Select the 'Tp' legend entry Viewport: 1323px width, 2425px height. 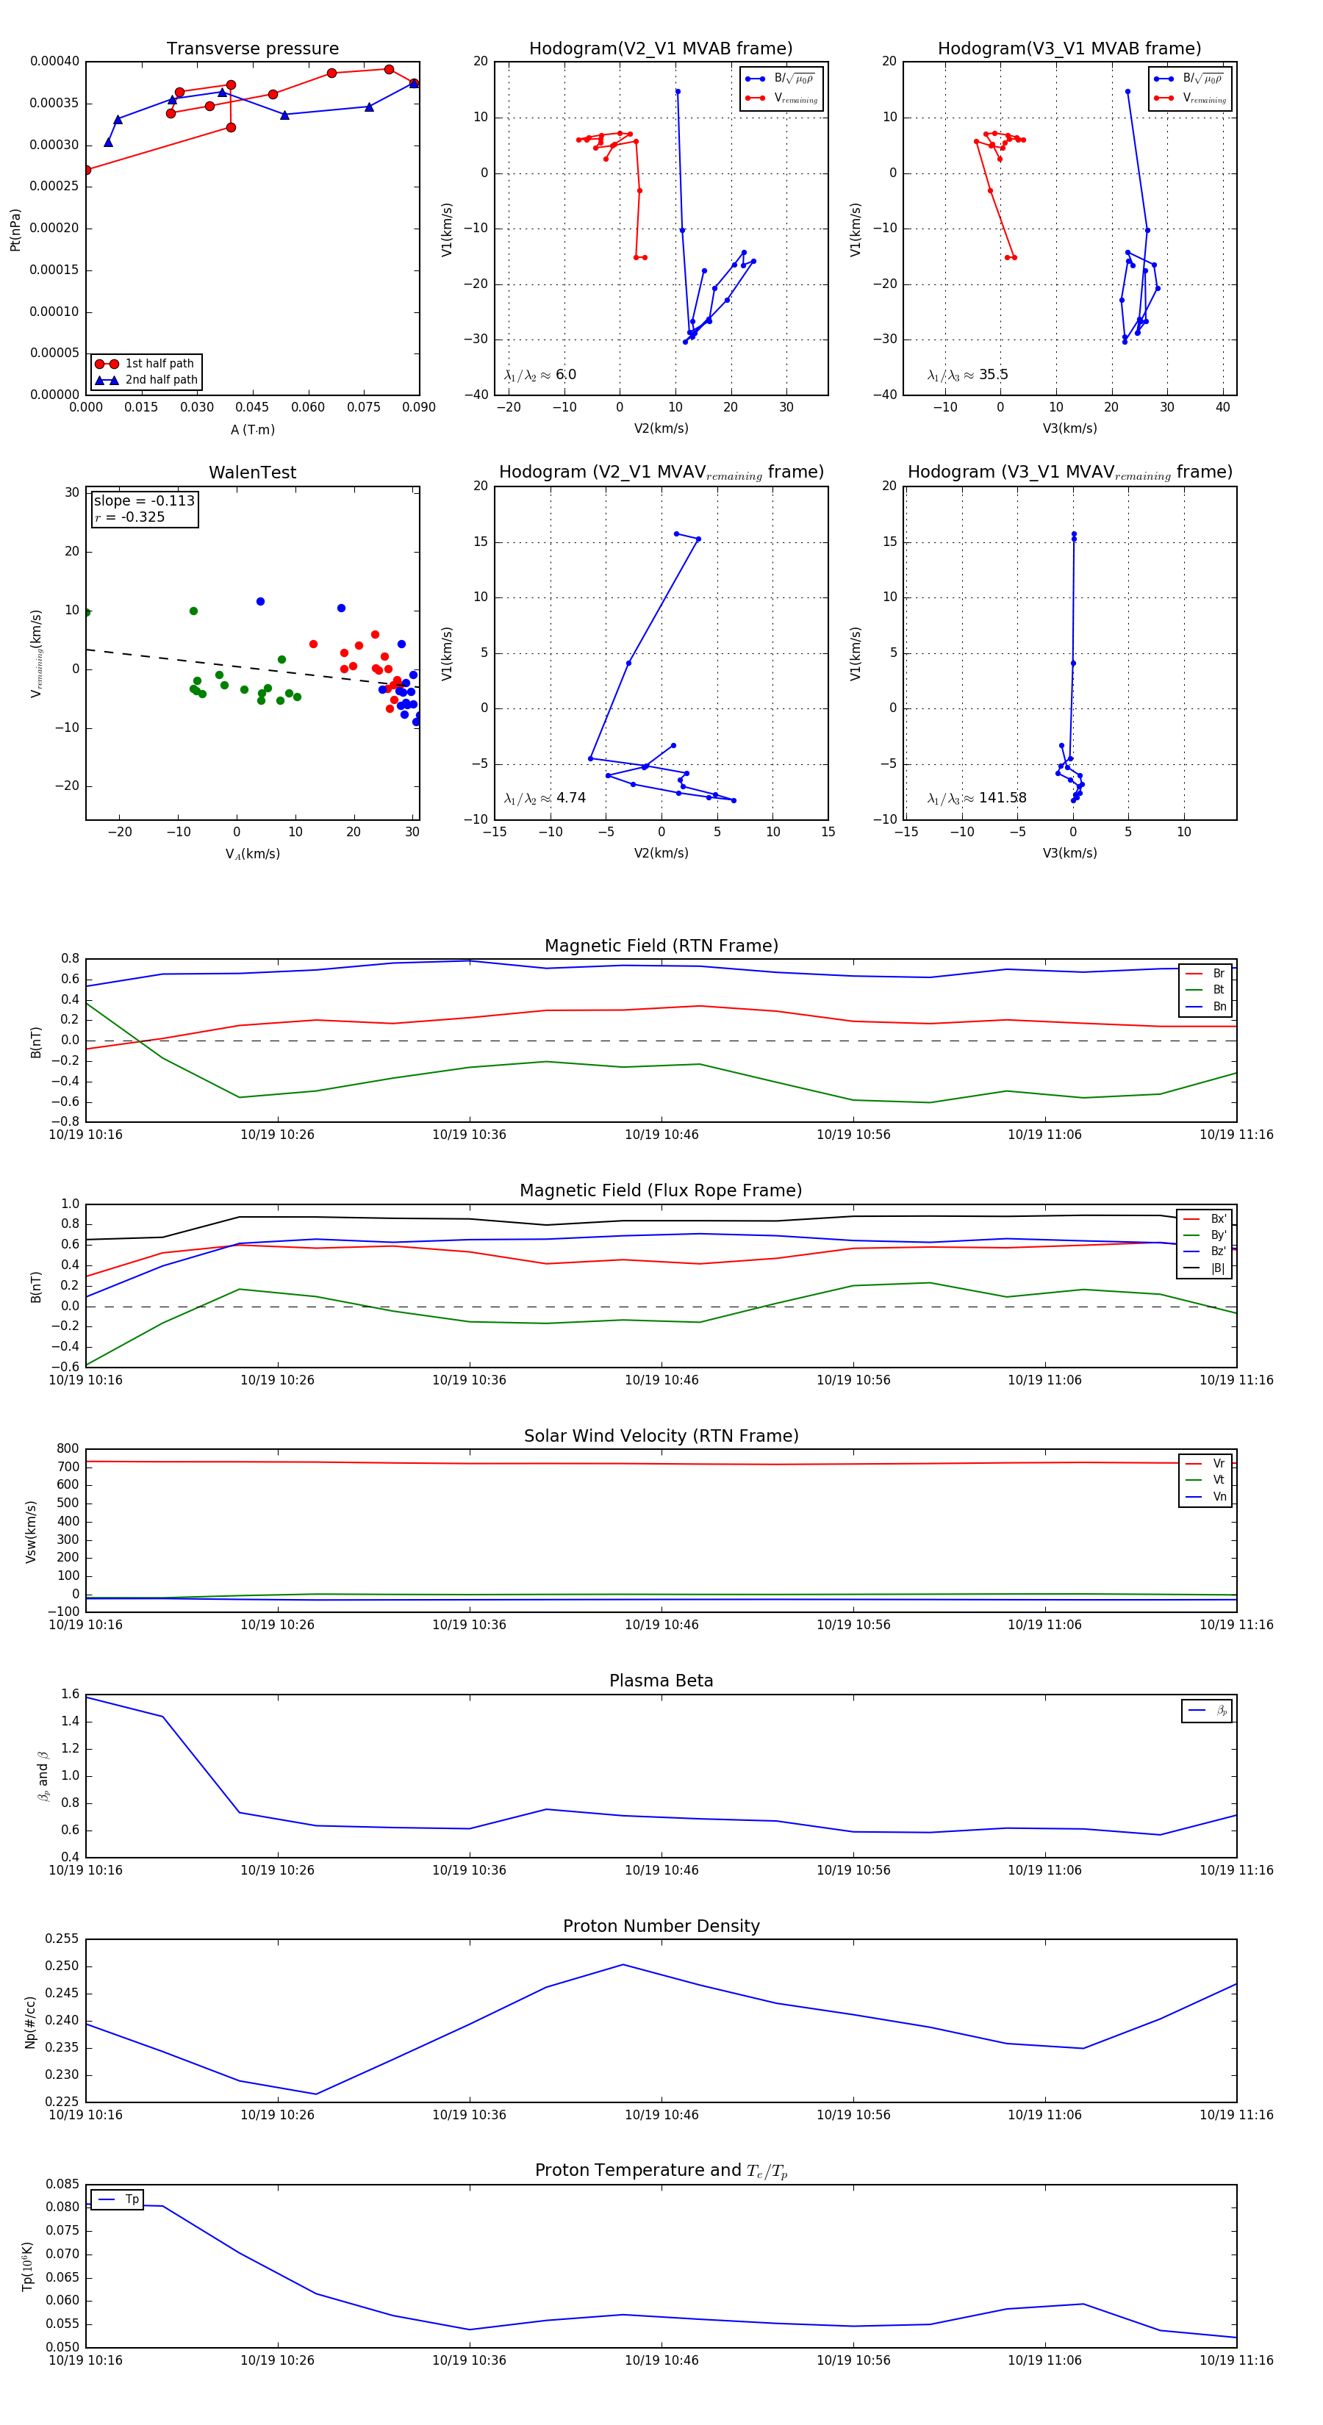[x=118, y=2199]
